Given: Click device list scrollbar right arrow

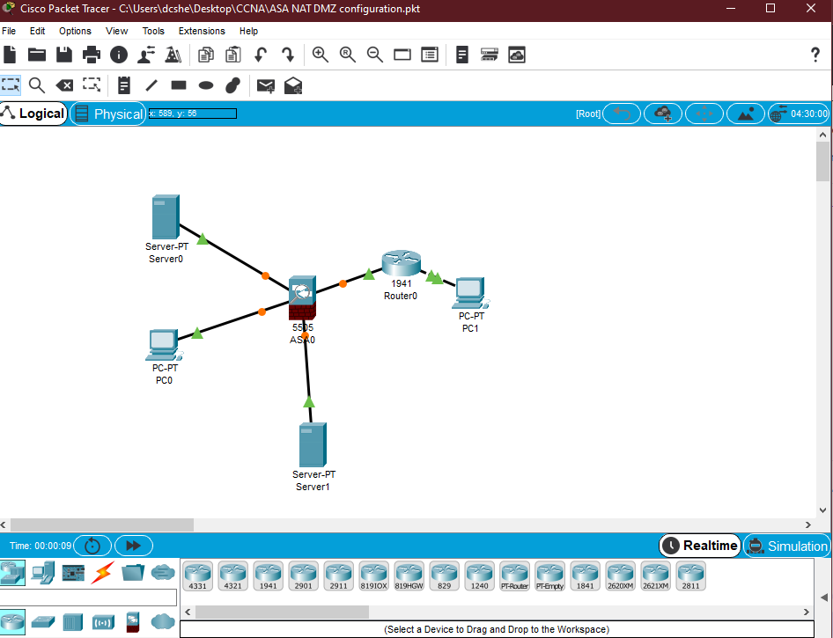Looking at the screenshot, I should click(x=807, y=612).
